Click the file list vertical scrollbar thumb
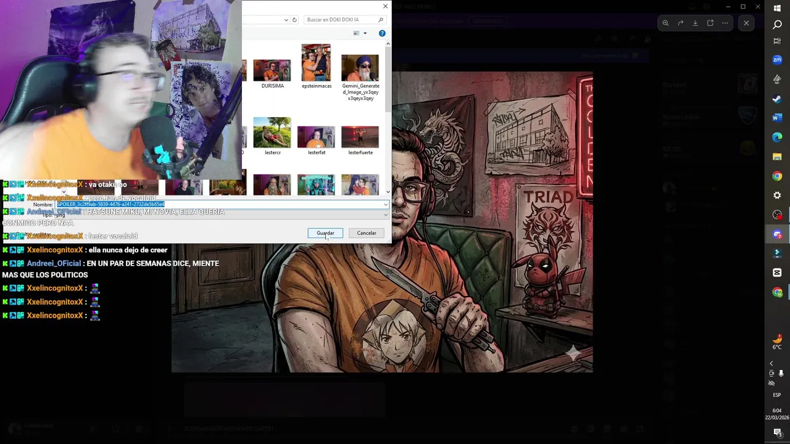 point(388,80)
